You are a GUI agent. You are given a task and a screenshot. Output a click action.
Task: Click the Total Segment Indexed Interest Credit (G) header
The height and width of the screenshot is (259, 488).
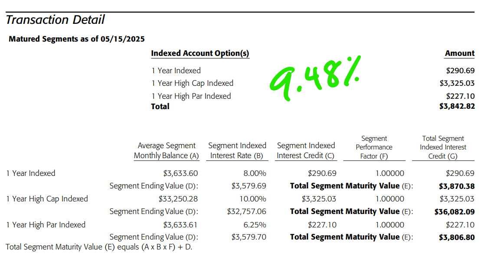coord(443,147)
